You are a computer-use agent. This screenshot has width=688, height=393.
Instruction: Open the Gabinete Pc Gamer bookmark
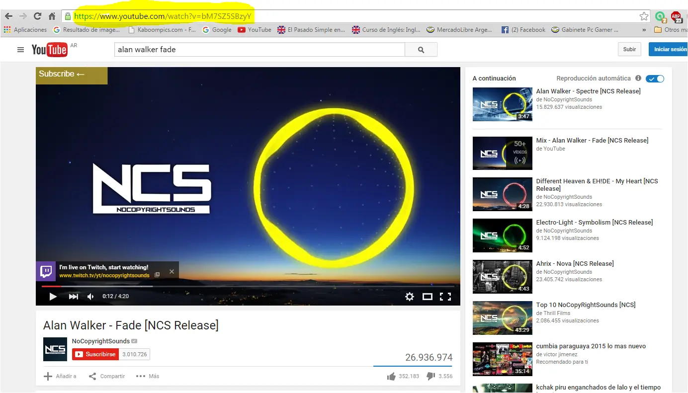[586, 30]
